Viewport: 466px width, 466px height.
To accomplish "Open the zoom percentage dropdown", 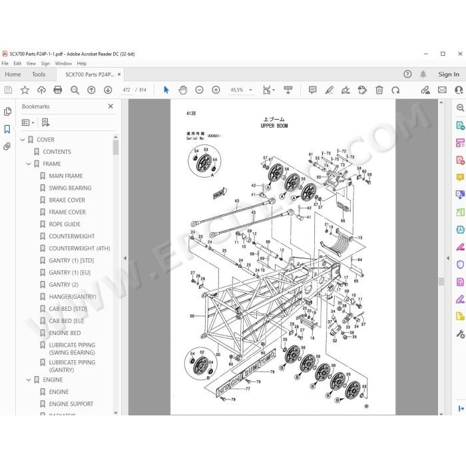I will [250, 90].
